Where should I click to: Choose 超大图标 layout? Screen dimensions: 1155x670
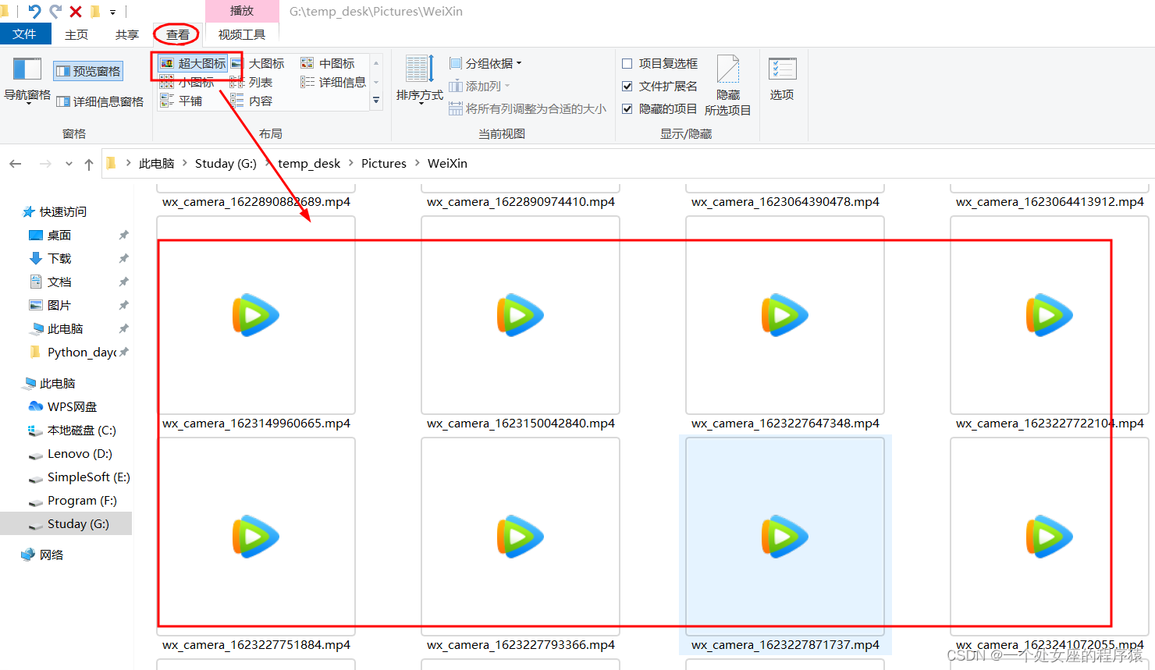tap(193, 63)
